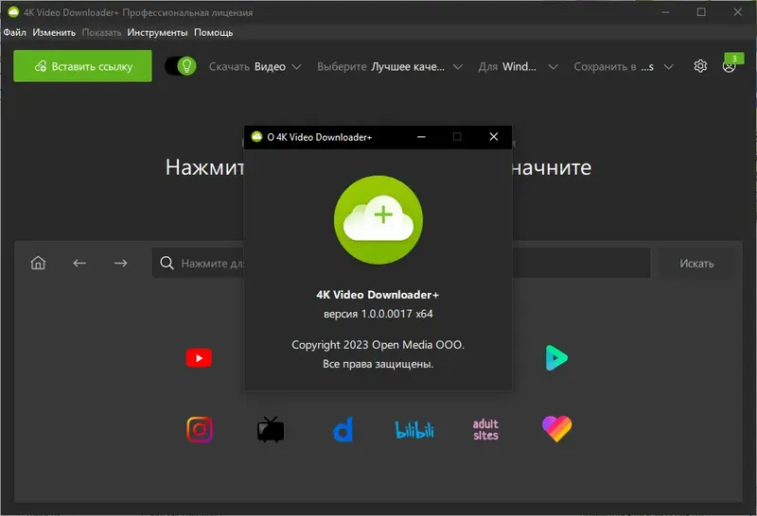The height and width of the screenshot is (516, 757).
Task: Open the YouTube site icon
Action: pyautogui.click(x=199, y=358)
